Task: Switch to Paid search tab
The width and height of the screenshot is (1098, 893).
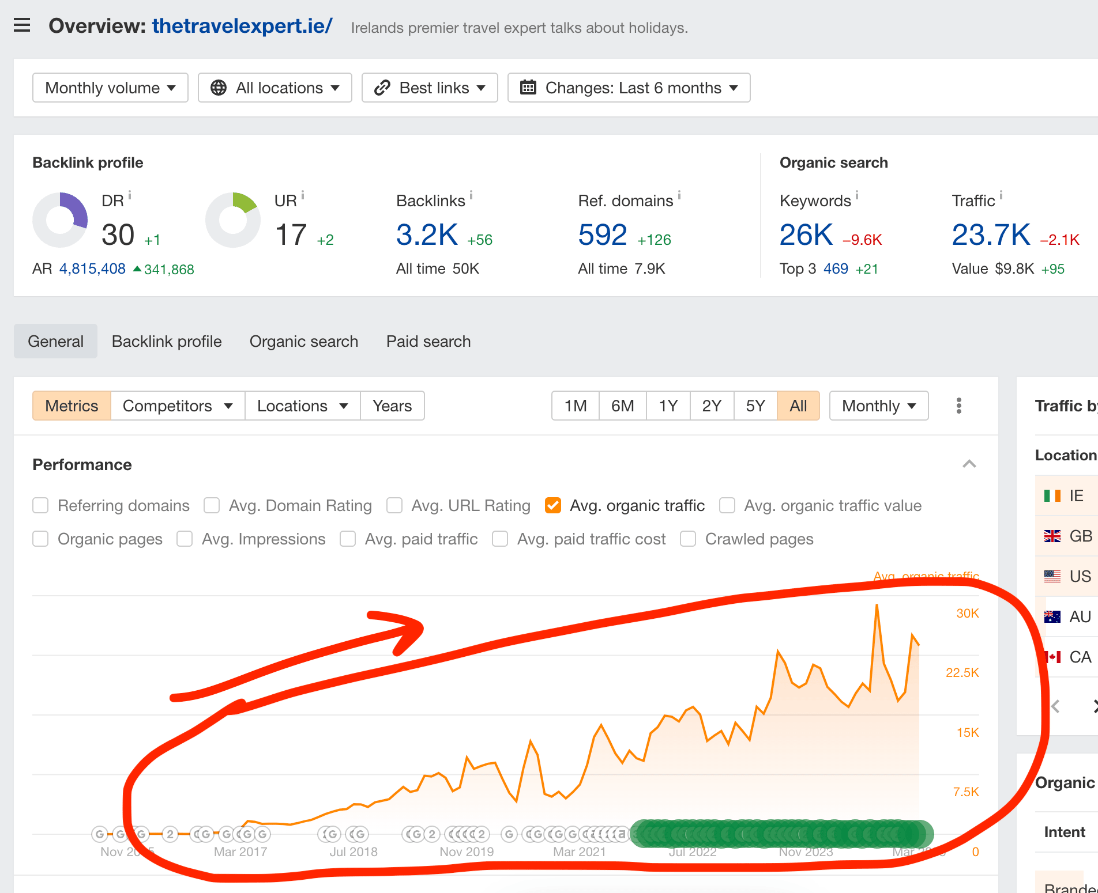Action: (x=428, y=341)
